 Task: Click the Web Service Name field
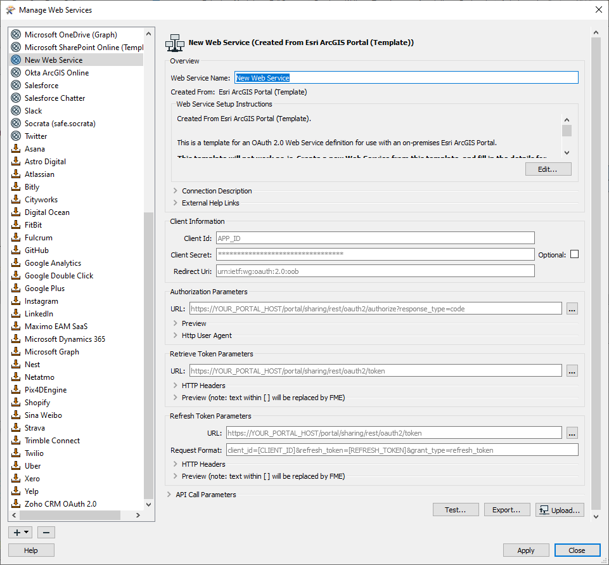coord(406,77)
